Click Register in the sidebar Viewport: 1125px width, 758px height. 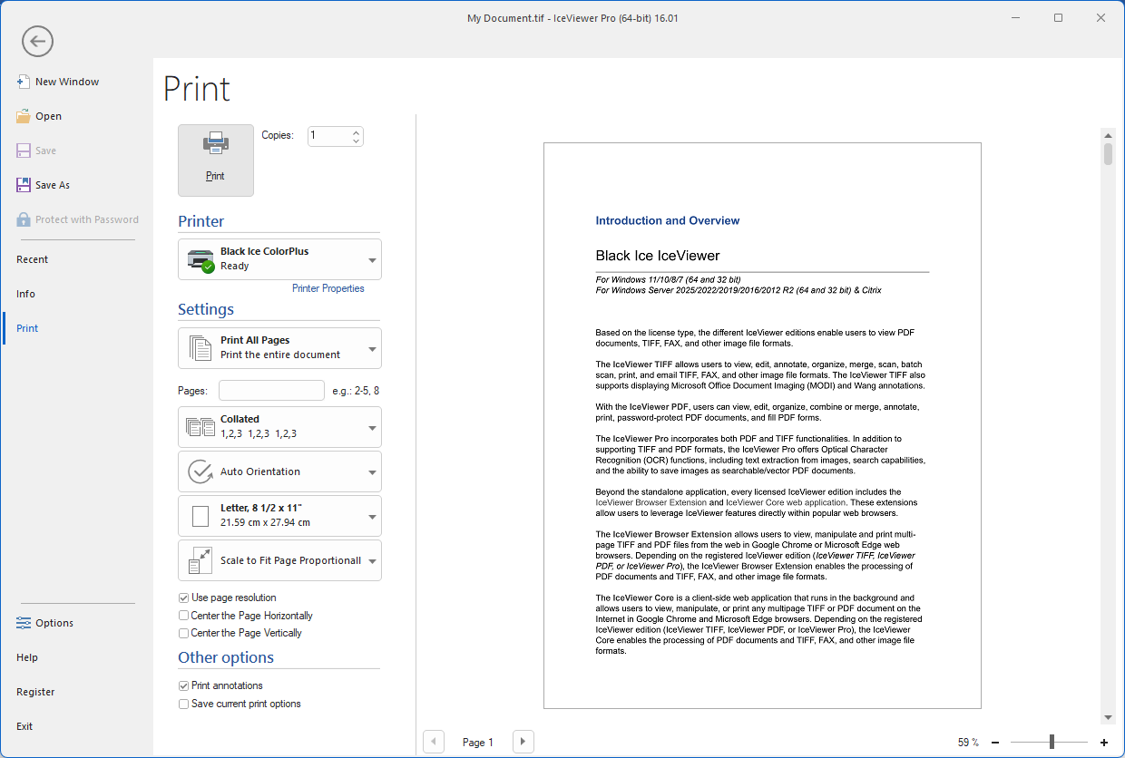35,692
